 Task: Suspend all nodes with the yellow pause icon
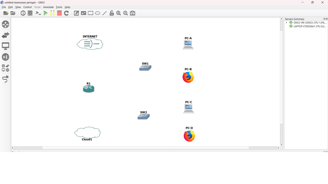point(52,13)
